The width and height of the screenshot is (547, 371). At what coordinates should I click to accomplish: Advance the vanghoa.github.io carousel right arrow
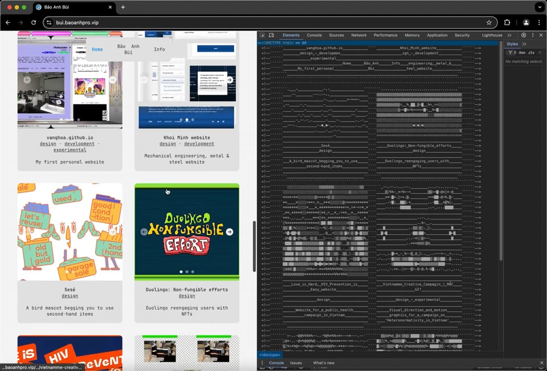pos(112,80)
